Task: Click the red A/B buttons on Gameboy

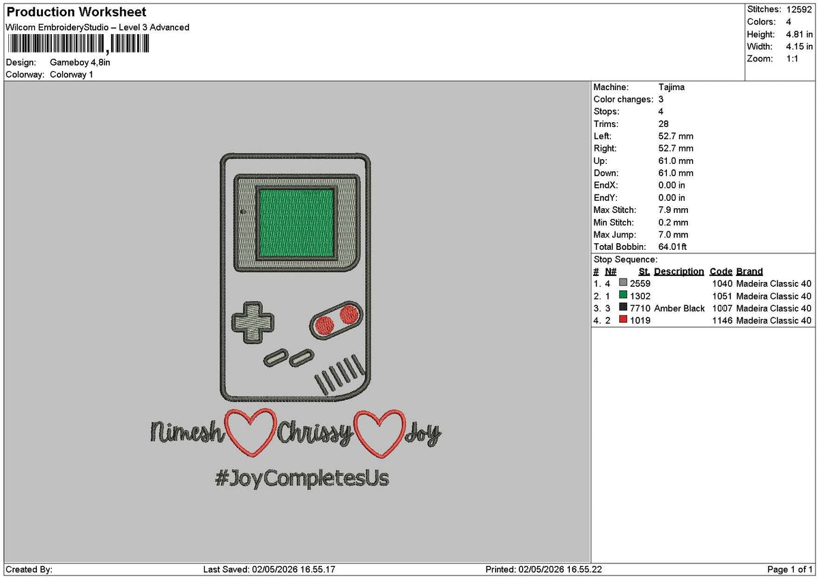Action: (337, 320)
